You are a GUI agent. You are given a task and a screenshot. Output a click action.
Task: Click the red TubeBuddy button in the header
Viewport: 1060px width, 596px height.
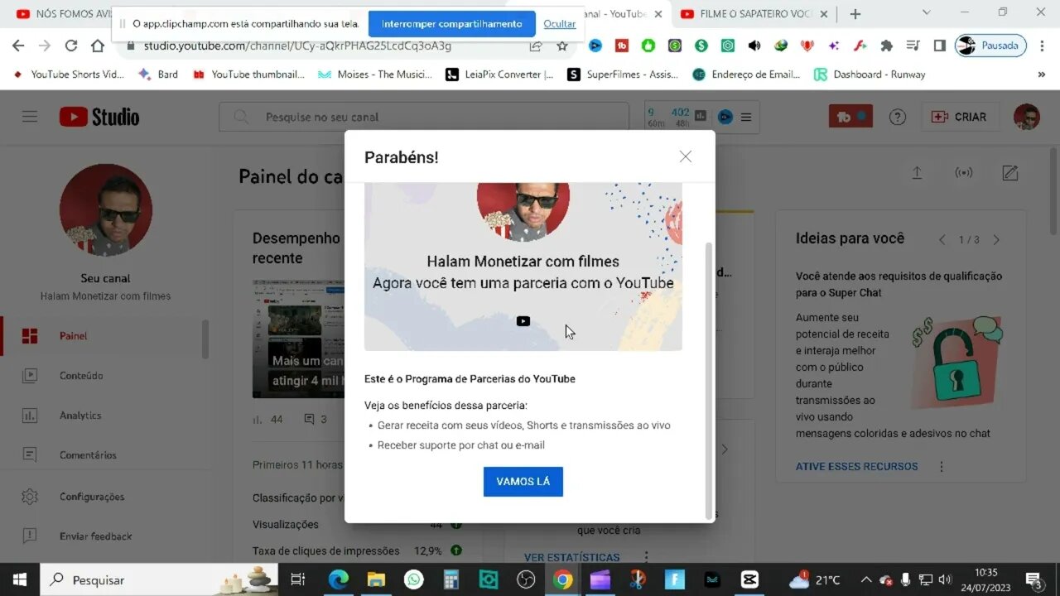tap(850, 117)
